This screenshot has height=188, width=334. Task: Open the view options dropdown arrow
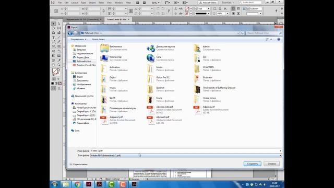(271, 39)
